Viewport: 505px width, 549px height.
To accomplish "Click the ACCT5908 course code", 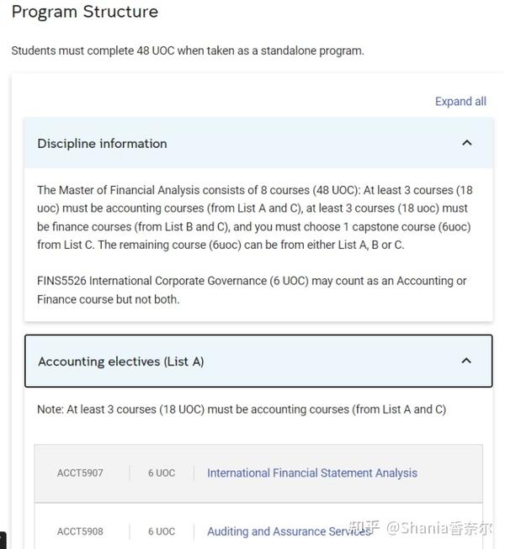I will point(80,531).
